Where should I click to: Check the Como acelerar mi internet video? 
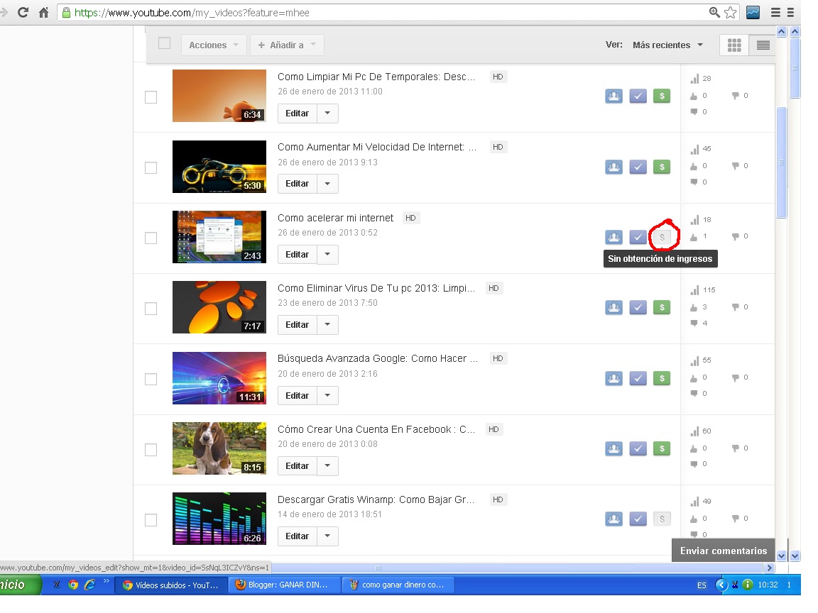click(151, 238)
